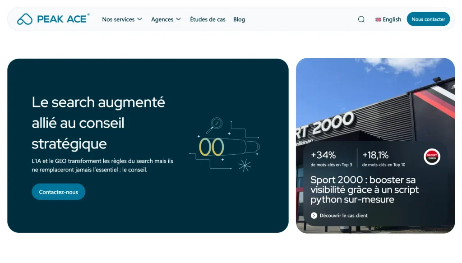Click the UK flag icon beside English
Screen dimensions: 462x263
pyautogui.click(x=379, y=19)
